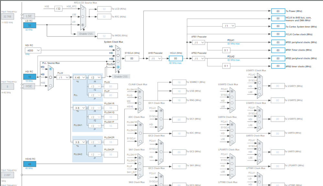The height and width of the screenshot is (186, 323).
Task: Choose LSI in LPTIM1 Clock Mux
Action: (x=259, y=182)
